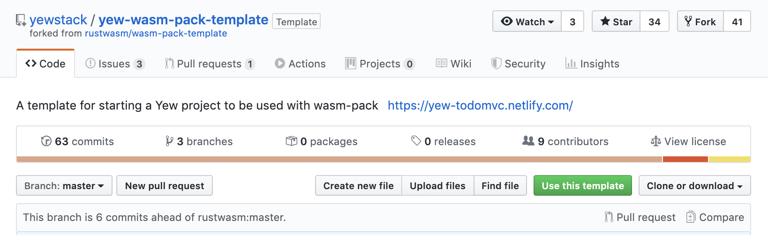Click the Insights bar graph icon

tap(571, 63)
